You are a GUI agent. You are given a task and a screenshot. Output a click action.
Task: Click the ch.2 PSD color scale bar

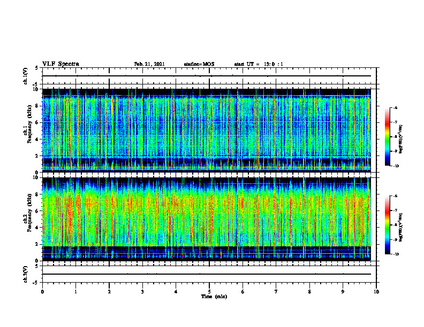tap(387, 225)
